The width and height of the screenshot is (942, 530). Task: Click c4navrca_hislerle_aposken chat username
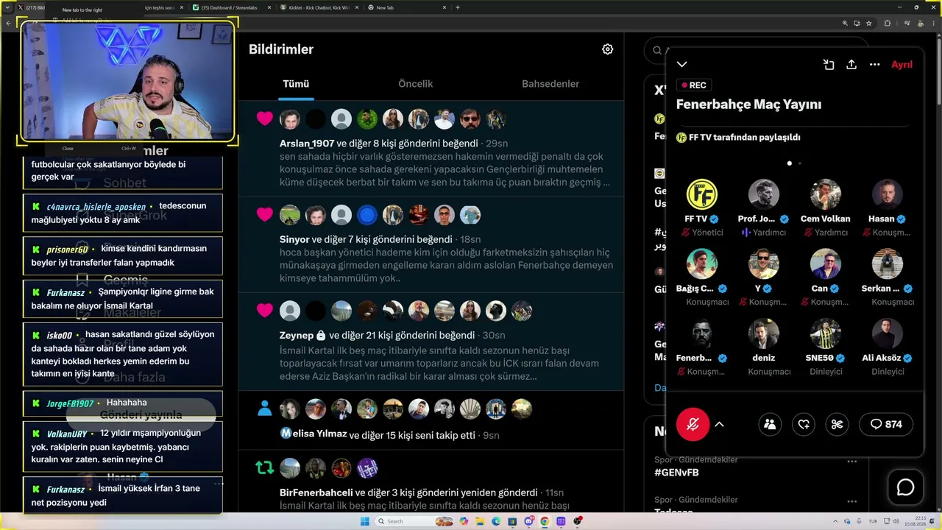pos(96,207)
